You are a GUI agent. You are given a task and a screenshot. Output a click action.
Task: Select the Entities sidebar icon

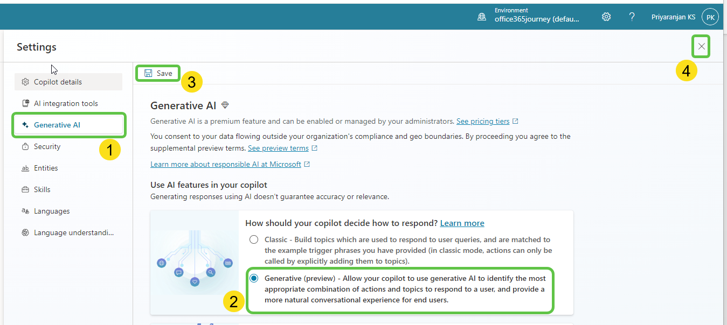[x=24, y=167]
